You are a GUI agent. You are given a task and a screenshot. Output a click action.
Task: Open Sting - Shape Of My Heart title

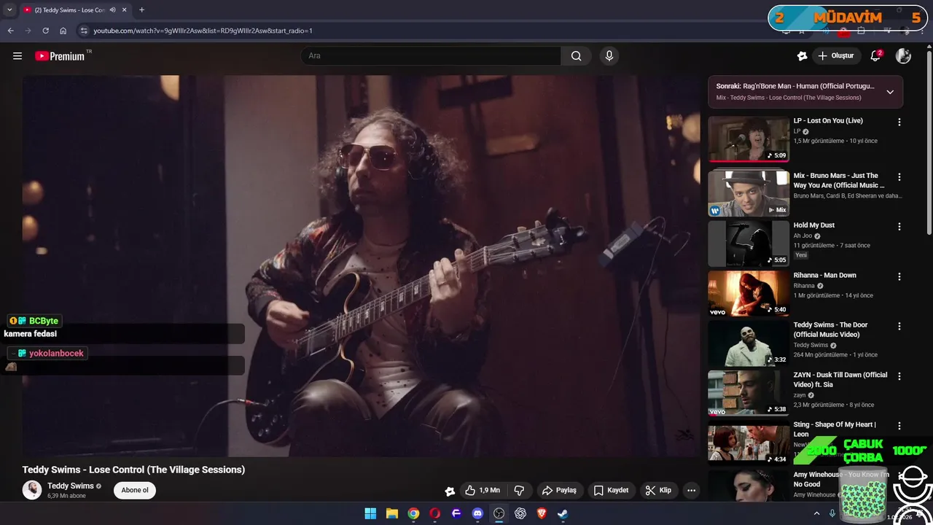click(835, 429)
